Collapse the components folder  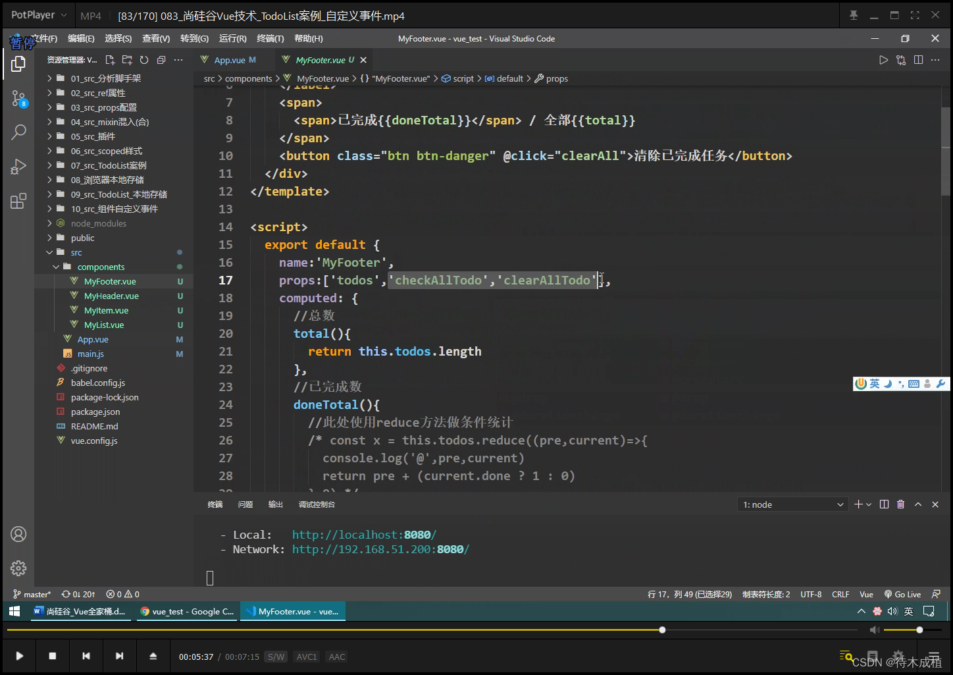(x=101, y=267)
